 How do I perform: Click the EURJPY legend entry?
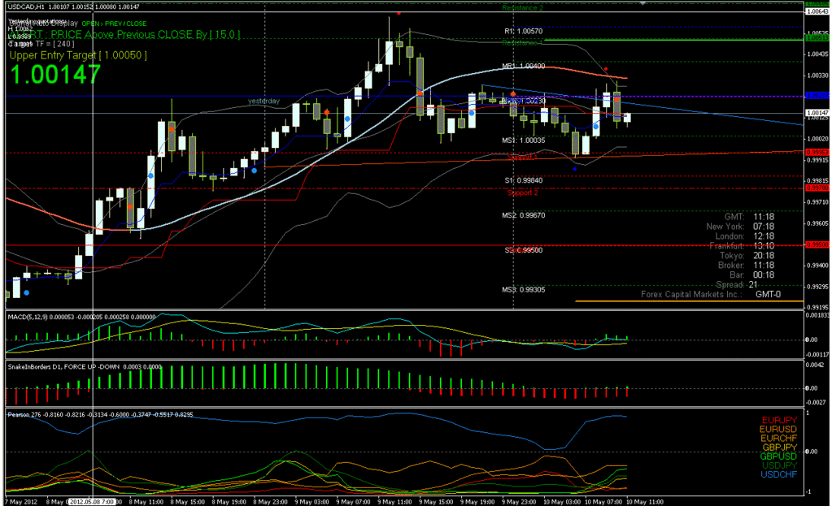coord(780,420)
